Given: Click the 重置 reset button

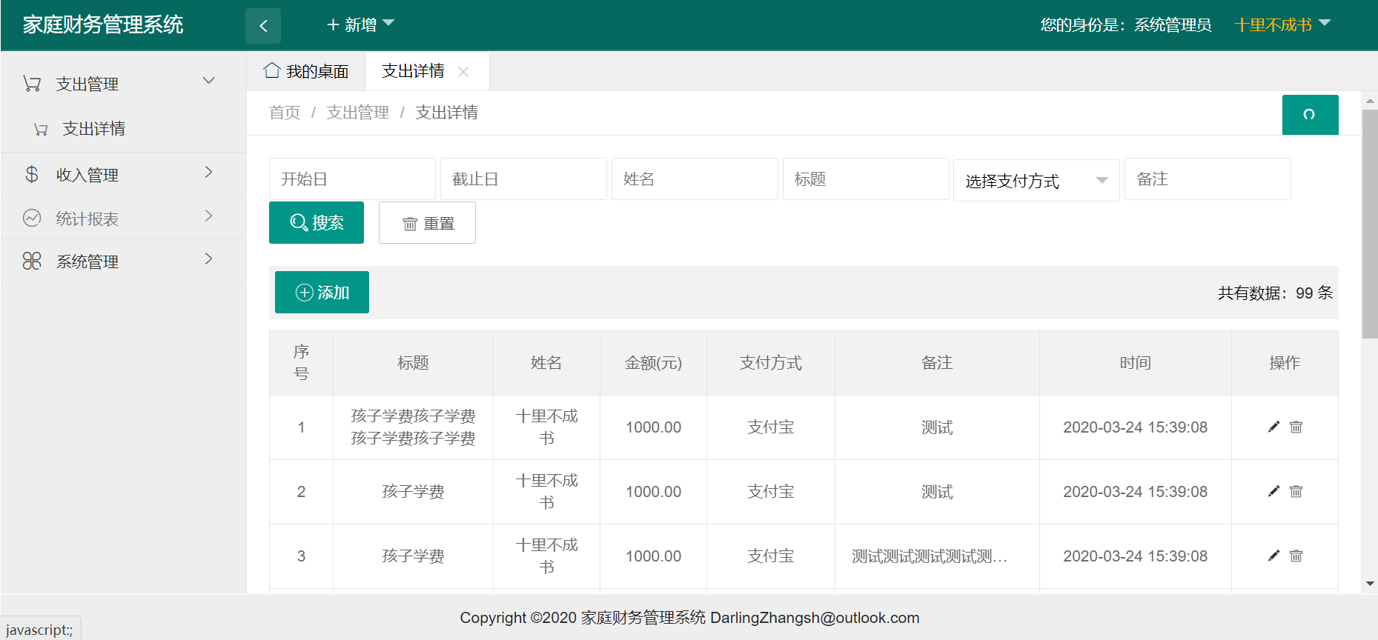Looking at the screenshot, I should pos(427,223).
